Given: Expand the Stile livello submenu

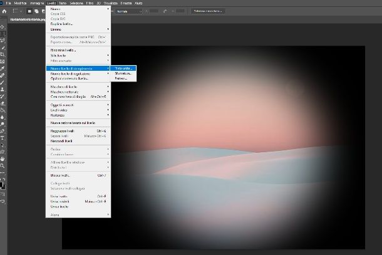Looking at the screenshot, I should tap(78, 55).
